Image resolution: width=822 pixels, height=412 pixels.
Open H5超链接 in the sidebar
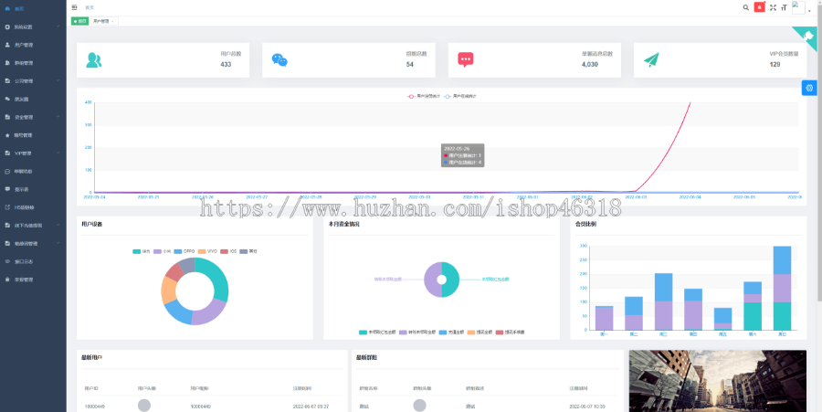click(33, 207)
